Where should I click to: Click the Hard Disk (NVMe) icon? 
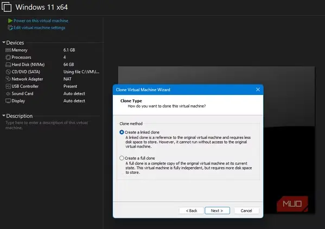point(8,65)
